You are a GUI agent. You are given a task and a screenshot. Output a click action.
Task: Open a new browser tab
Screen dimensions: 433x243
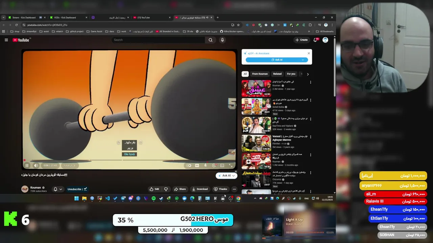pos(218,18)
